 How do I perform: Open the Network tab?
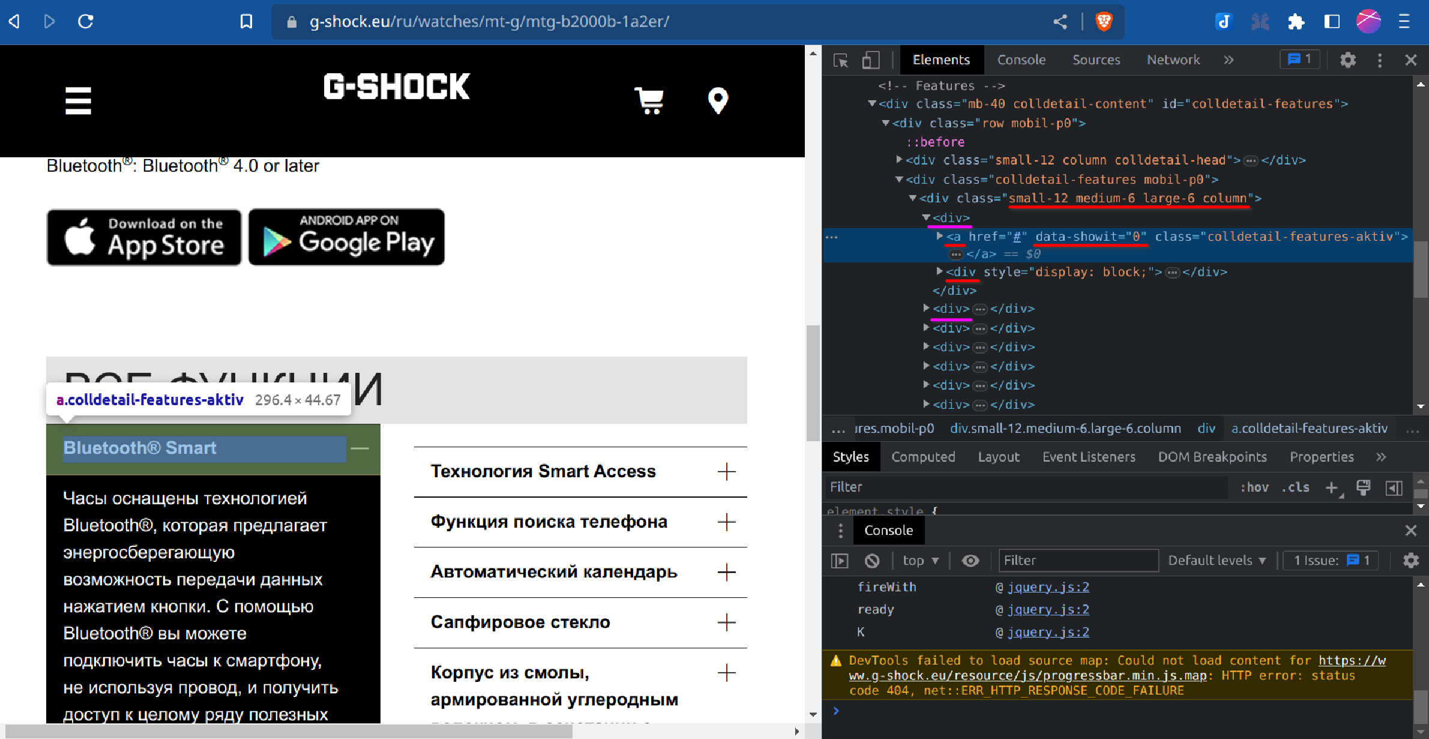point(1173,60)
